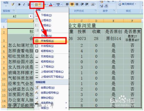Click 单元格样式 cell styles button

click(127, 4)
